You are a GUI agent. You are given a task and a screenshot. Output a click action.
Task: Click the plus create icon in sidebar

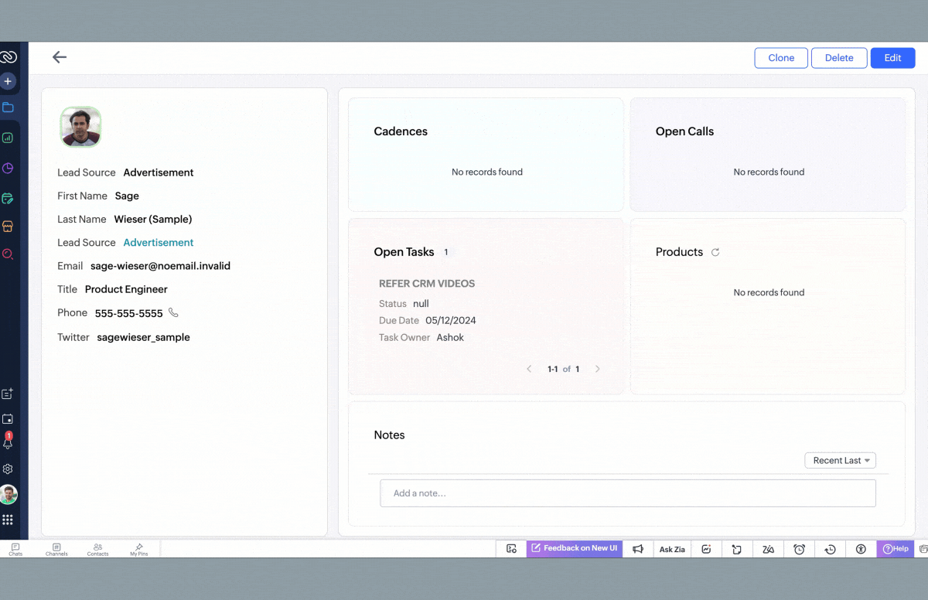coord(8,81)
